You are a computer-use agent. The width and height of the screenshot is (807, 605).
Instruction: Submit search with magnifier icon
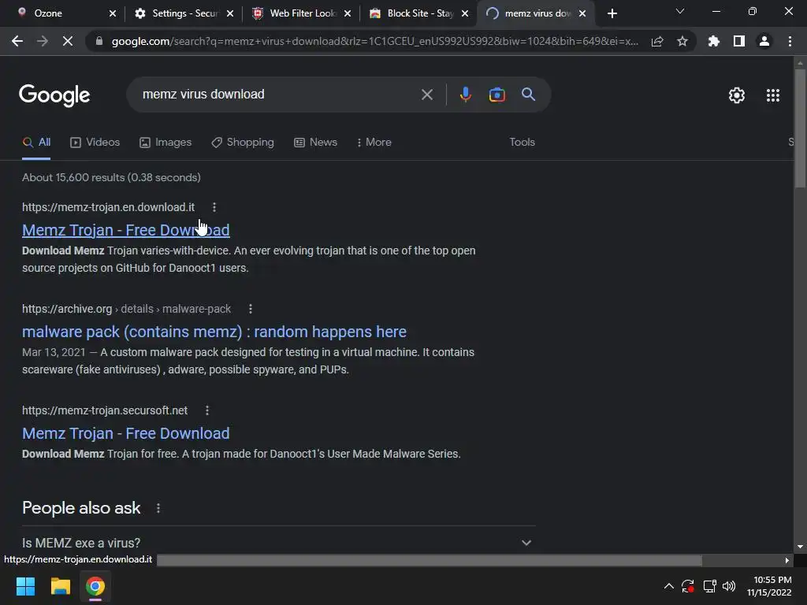(528, 95)
